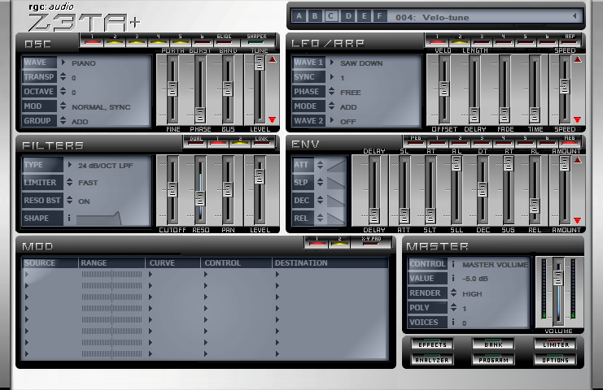Click LFO slider page down red arrow

[578, 119]
